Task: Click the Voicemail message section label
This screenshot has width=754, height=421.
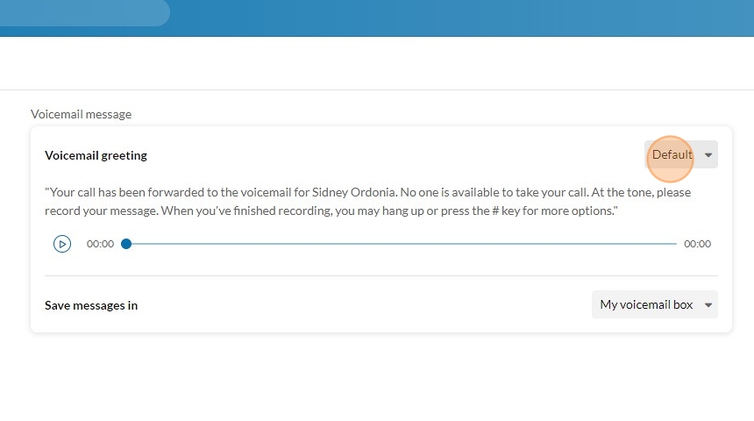Action: 81,114
